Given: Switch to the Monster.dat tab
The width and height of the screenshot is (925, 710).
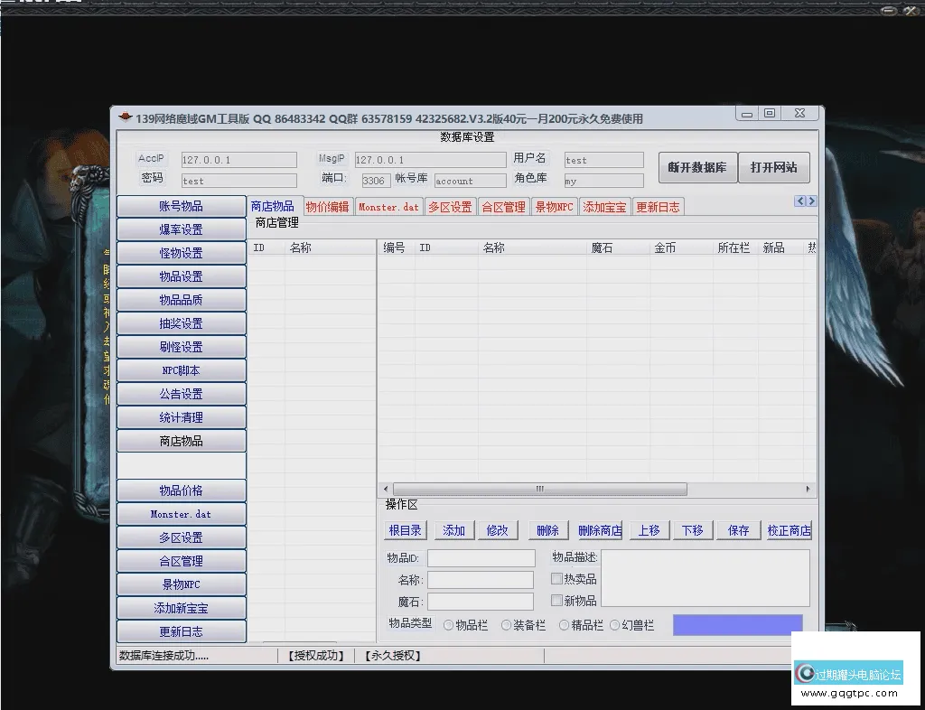Looking at the screenshot, I should coord(388,206).
